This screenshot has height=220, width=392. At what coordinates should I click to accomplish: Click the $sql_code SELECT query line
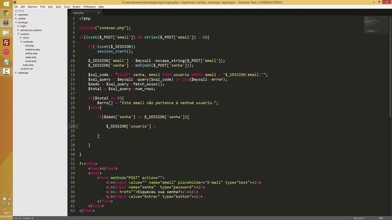[x=178, y=75]
